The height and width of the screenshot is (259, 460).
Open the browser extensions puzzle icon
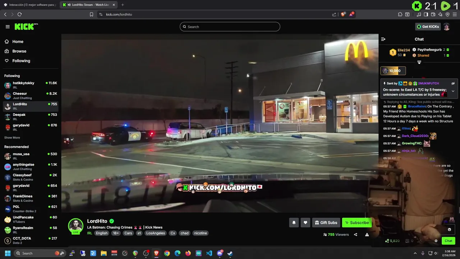(x=400, y=14)
